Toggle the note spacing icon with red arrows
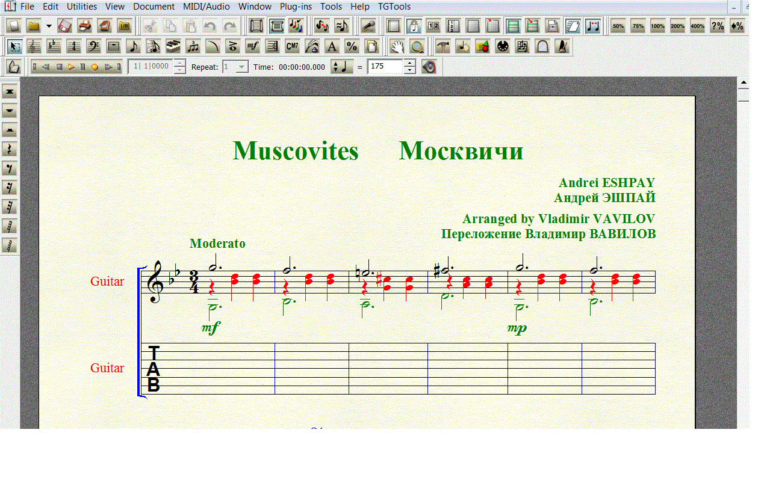Screen dimensions: 767x489 [x=593, y=26]
